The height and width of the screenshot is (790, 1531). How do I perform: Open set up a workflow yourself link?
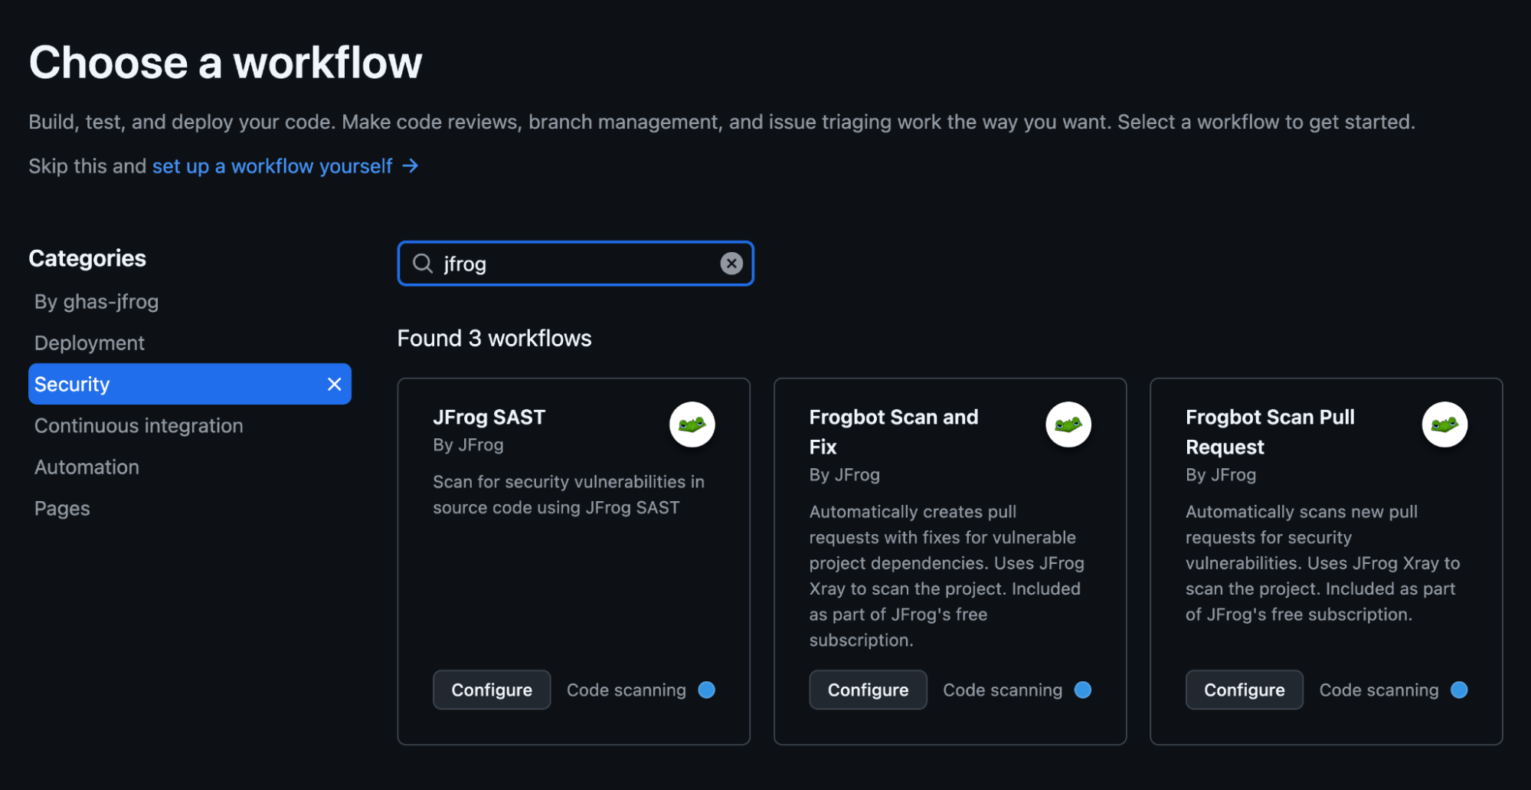(272, 166)
